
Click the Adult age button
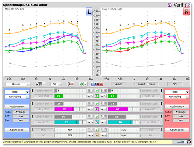[x=119, y=84]
